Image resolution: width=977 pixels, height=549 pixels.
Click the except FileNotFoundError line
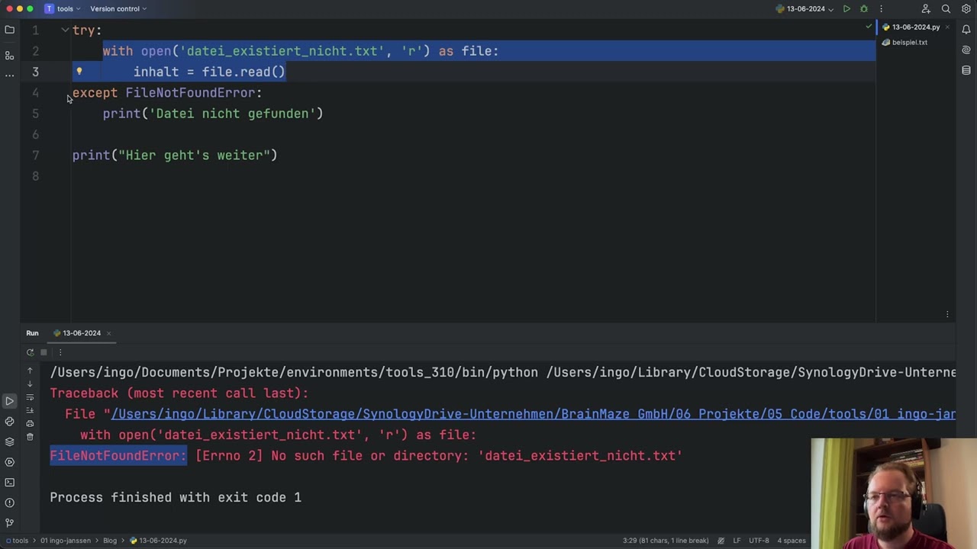pyautogui.click(x=167, y=93)
